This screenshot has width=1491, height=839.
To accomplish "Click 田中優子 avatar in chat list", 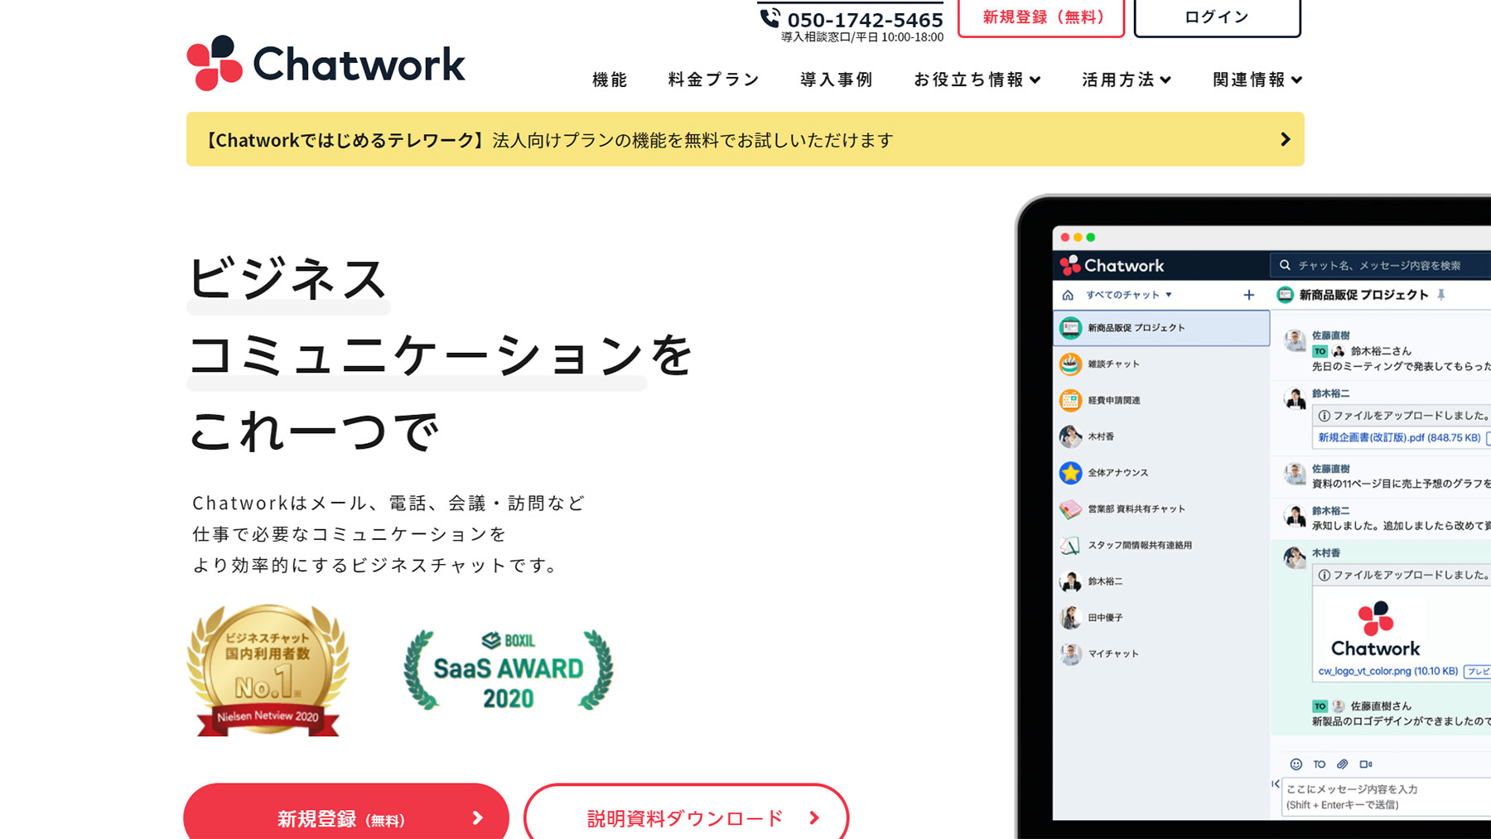I will (x=1070, y=617).
